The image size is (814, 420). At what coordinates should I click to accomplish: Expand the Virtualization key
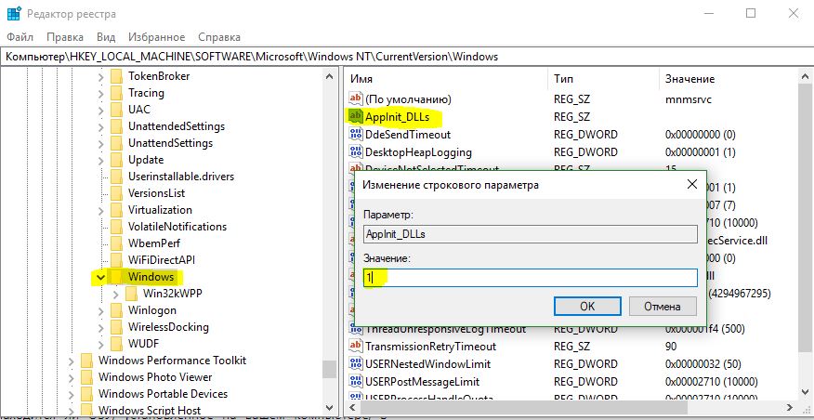[100, 210]
